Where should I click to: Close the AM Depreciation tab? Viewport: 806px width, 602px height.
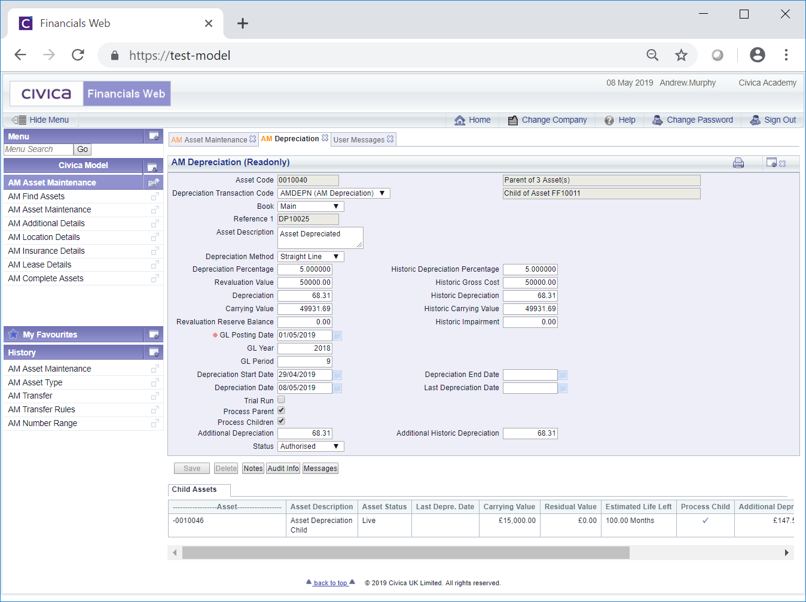[325, 138]
